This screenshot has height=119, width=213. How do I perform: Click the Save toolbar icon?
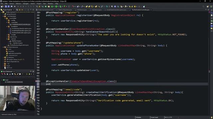(x=6, y=7)
